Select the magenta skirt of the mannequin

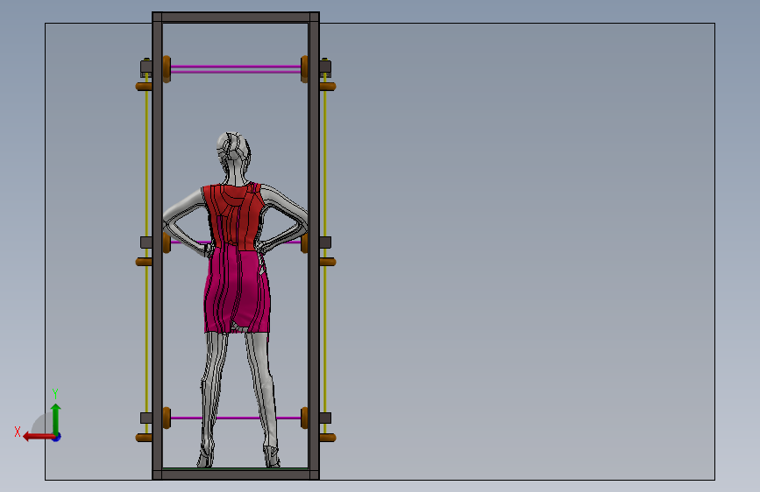(x=237, y=290)
